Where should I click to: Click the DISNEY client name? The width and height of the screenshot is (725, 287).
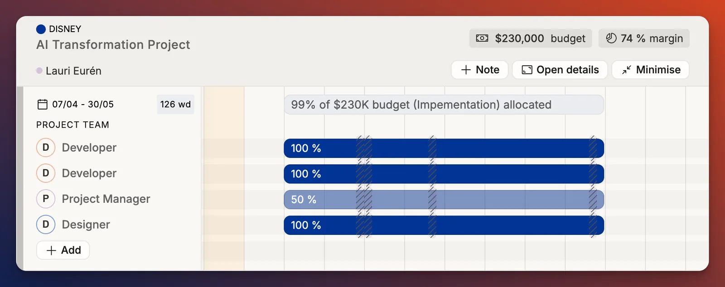[x=65, y=29]
